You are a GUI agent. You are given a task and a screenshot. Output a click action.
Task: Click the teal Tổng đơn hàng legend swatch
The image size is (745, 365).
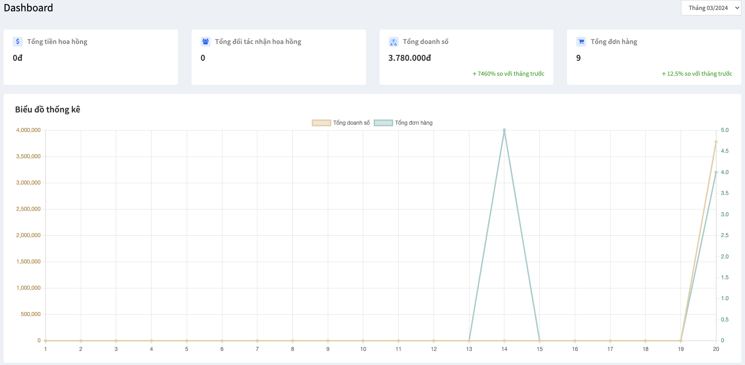click(383, 123)
